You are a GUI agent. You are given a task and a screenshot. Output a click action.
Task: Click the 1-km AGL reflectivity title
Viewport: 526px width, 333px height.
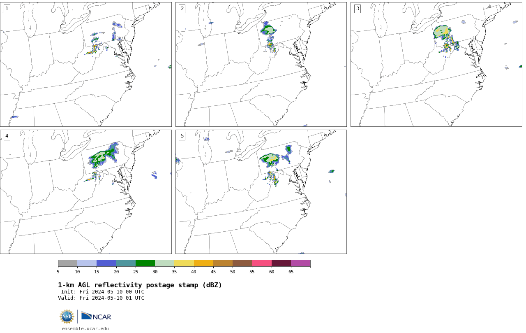click(x=140, y=285)
